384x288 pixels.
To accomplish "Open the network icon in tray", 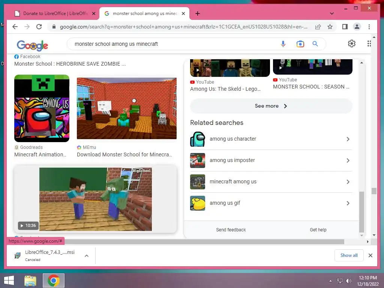I will pyautogui.click(x=339, y=280).
